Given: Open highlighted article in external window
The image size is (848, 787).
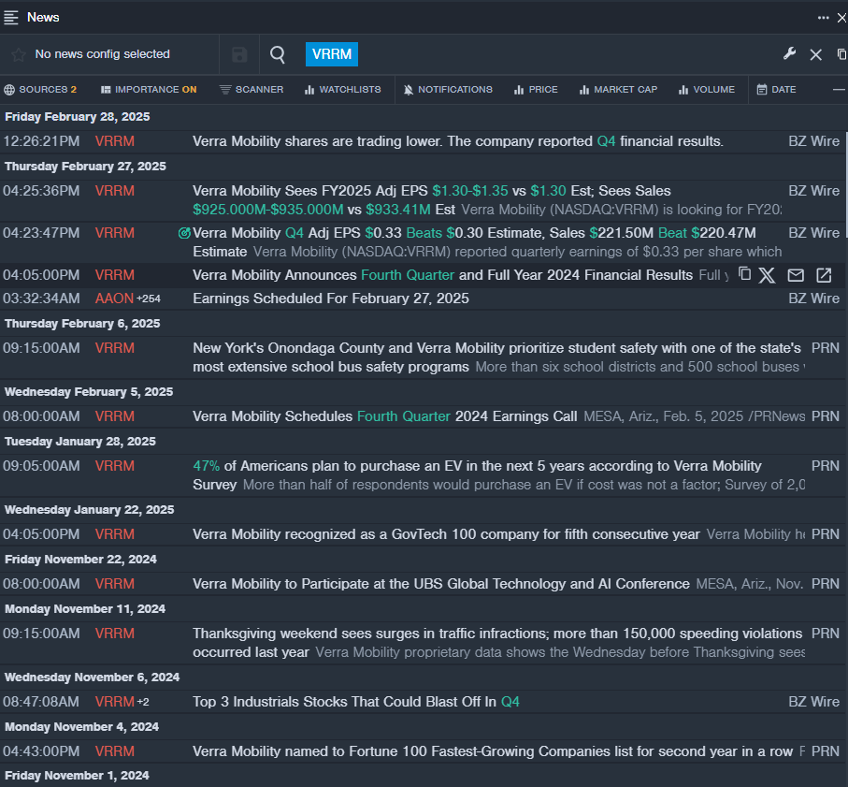Looking at the screenshot, I should tap(824, 274).
